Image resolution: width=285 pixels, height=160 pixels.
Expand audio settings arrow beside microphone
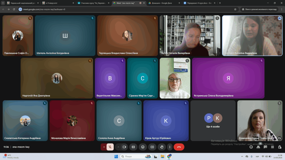click(104, 147)
